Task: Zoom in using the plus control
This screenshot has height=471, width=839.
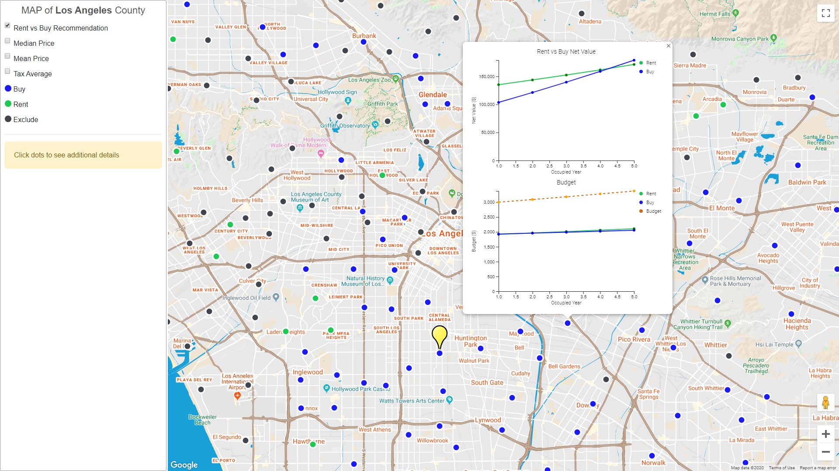Action: 826,434
